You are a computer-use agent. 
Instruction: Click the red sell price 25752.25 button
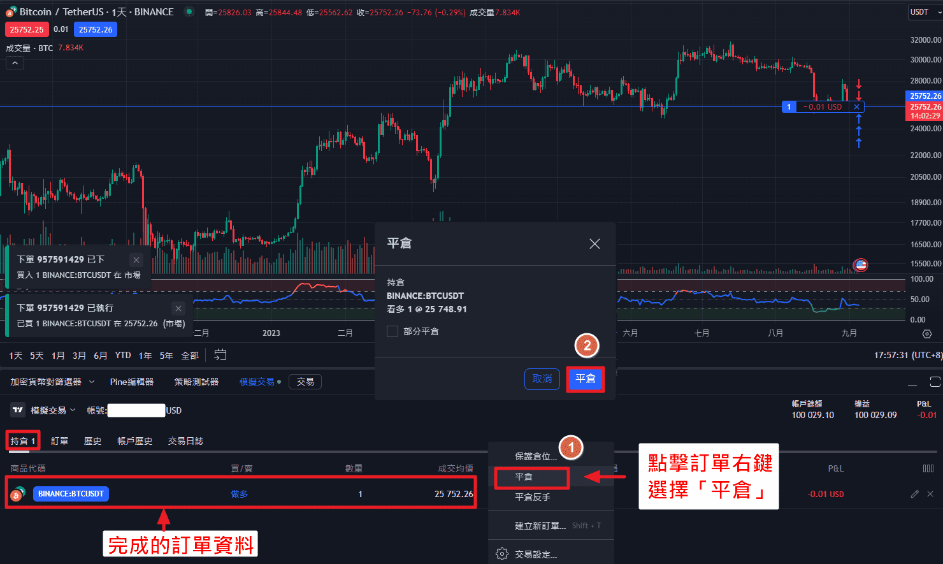pos(27,29)
